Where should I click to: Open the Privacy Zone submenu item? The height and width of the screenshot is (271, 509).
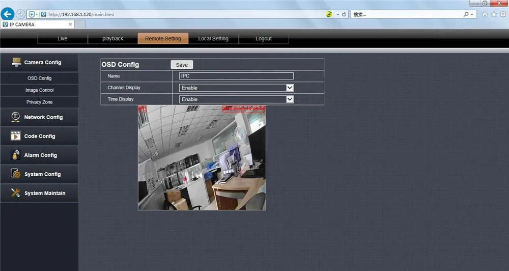click(39, 102)
